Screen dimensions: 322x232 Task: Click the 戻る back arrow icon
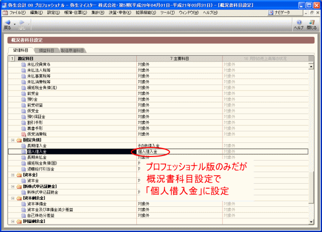(x=8, y=22)
